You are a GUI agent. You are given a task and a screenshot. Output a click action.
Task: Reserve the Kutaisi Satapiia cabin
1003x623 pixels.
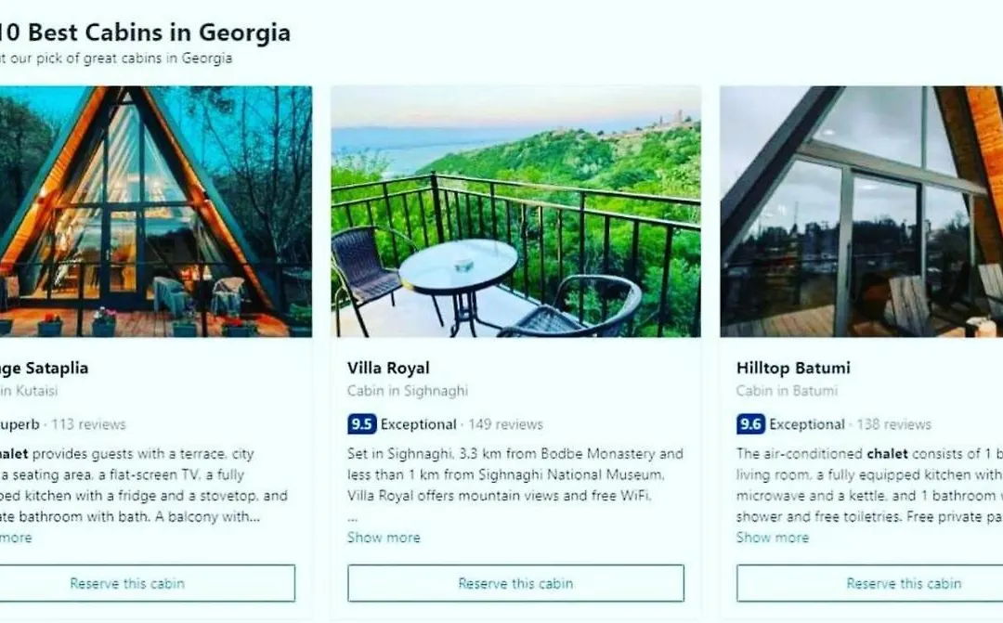(x=147, y=583)
